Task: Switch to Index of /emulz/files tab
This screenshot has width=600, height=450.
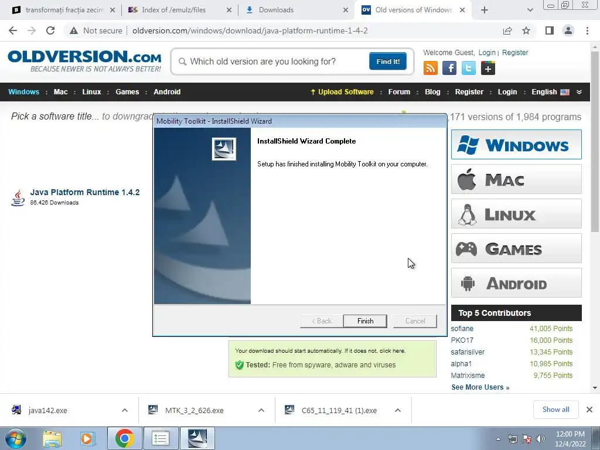Action: [173, 10]
